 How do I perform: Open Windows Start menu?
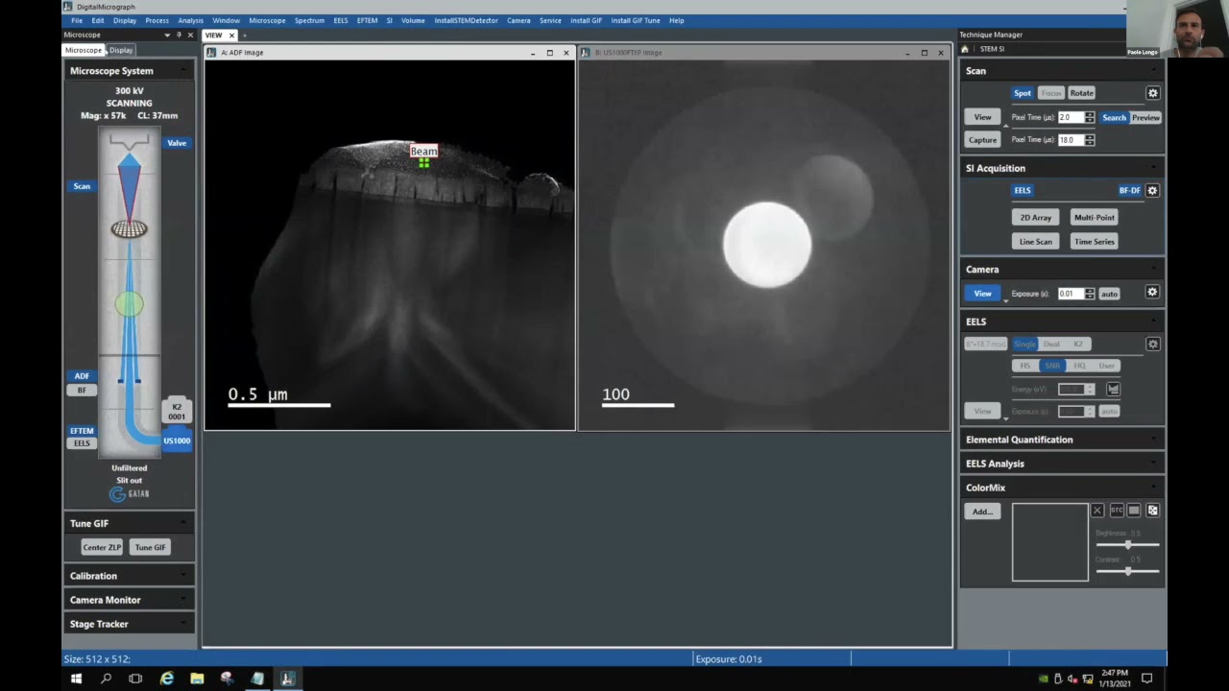coord(76,679)
